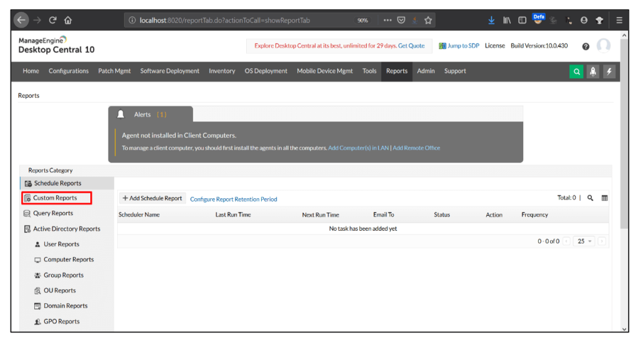Open OU Reports in sidebar
This screenshot has width=638, height=343.
60,291
